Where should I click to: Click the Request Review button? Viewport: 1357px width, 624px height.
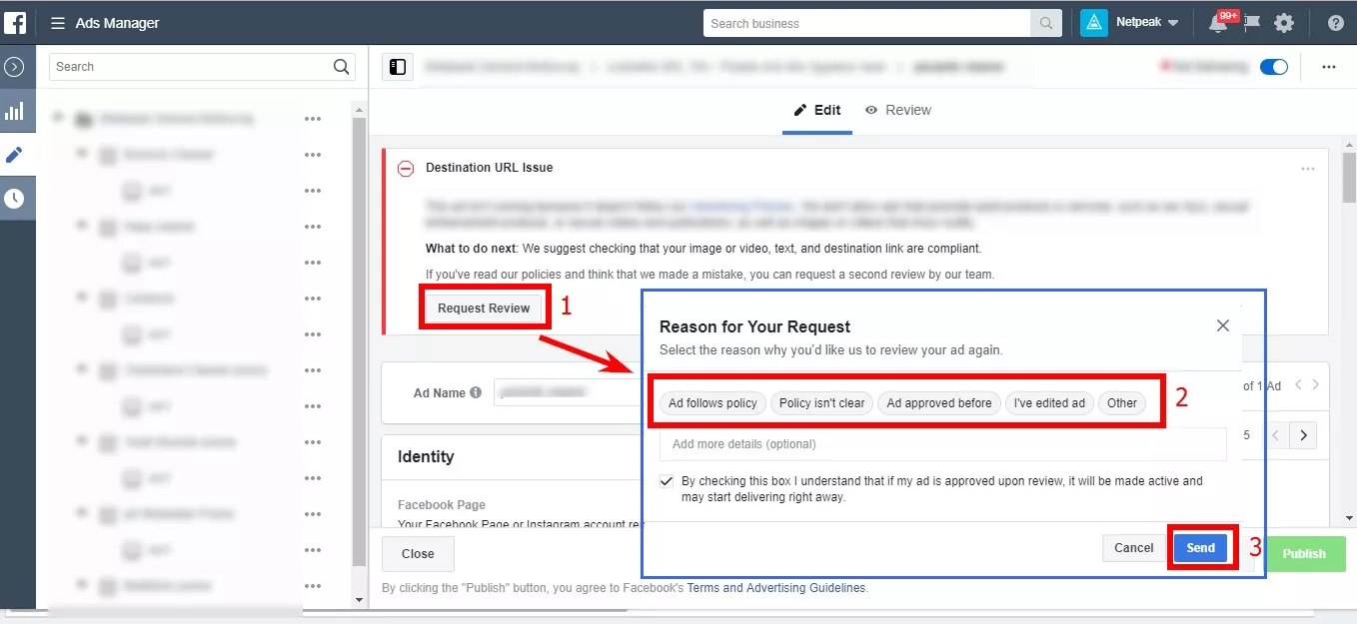pyautogui.click(x=484, y=309)
